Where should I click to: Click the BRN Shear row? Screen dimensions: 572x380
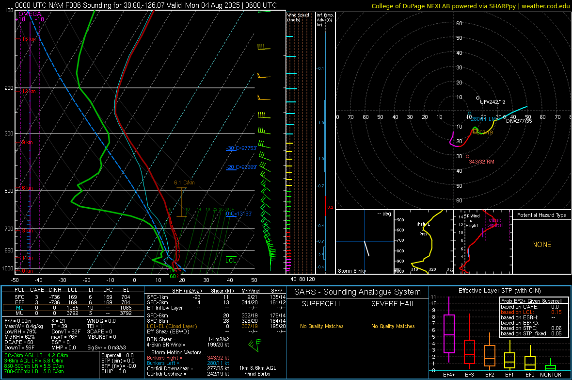(x=188, y=339)
